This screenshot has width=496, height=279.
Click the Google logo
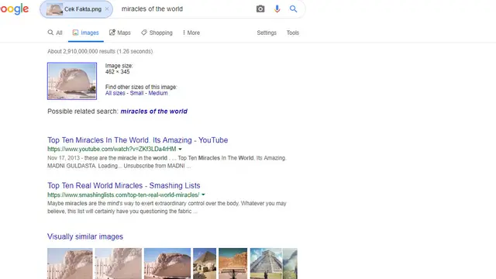tap(14, 9)
